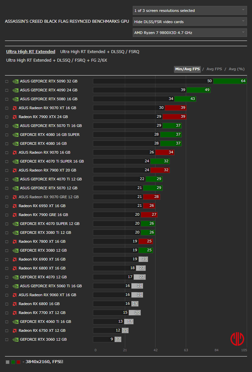
Task: Check the Radeon RX 7900 XTX box
Action: (x=7, y=117)
